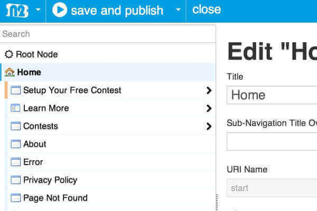The height and width of the screenshot is (211, 317).
Task: Click the Error page icon
Action: coord(15,162)
